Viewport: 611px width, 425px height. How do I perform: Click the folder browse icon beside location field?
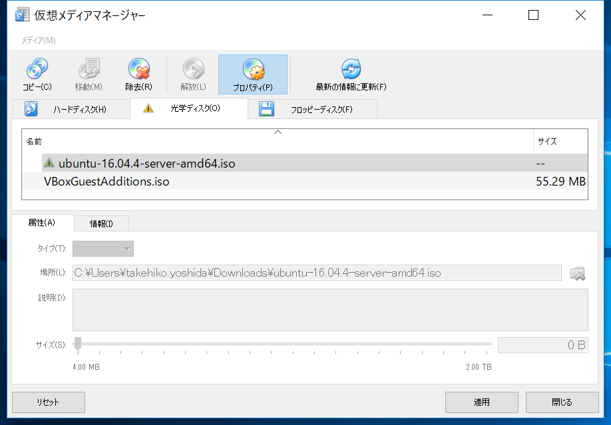pyautogui.click(x=577, y=273)
